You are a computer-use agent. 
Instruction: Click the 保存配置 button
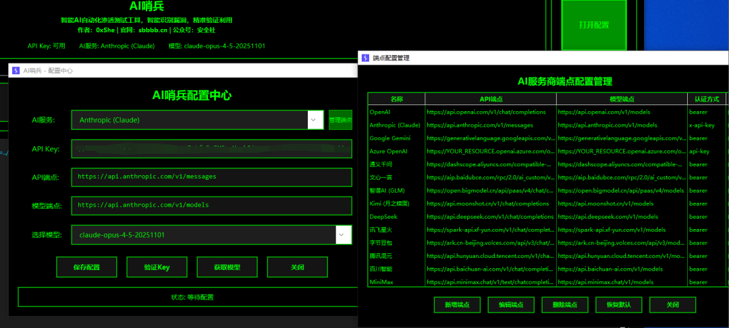(86, 267)
